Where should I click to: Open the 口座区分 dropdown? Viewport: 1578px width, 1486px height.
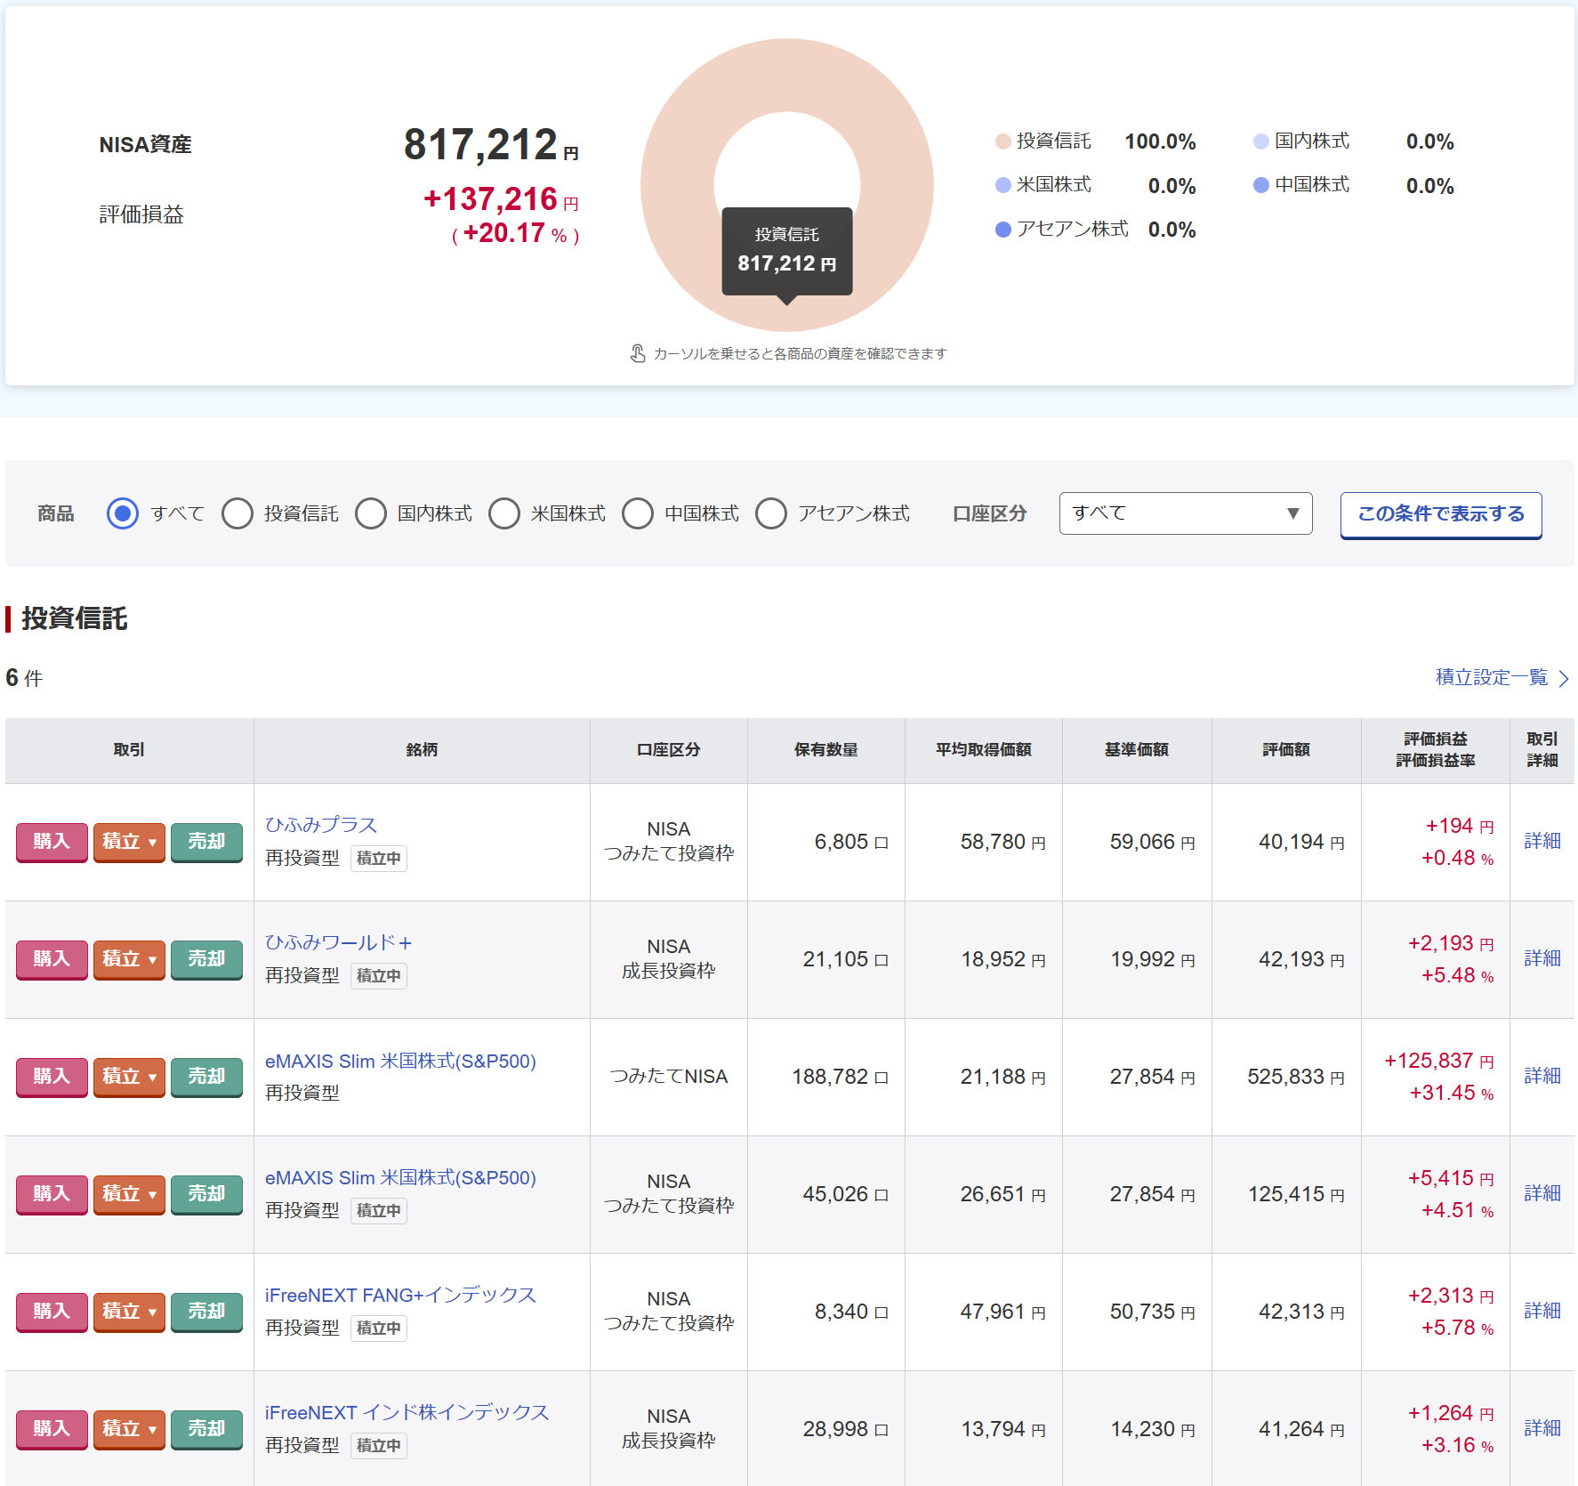(x=1185, y=513)
